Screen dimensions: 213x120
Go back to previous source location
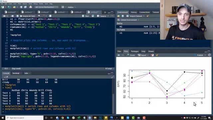(x=4, y=16)
